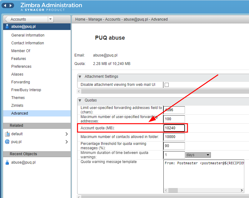Image resolution: width=249 pixels, height=198 pixels.
Task: Click the forward navigation arrow icon
Action: 11,6
